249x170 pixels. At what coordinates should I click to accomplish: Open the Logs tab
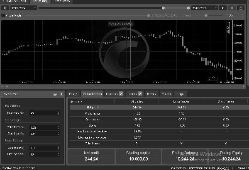click(x=181, y=94)
